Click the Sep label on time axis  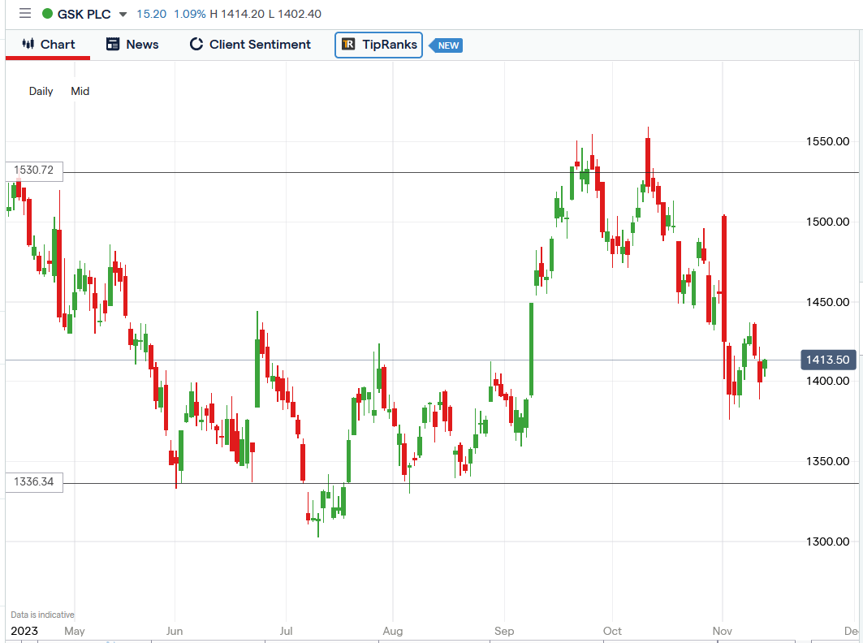click(504, 631)
